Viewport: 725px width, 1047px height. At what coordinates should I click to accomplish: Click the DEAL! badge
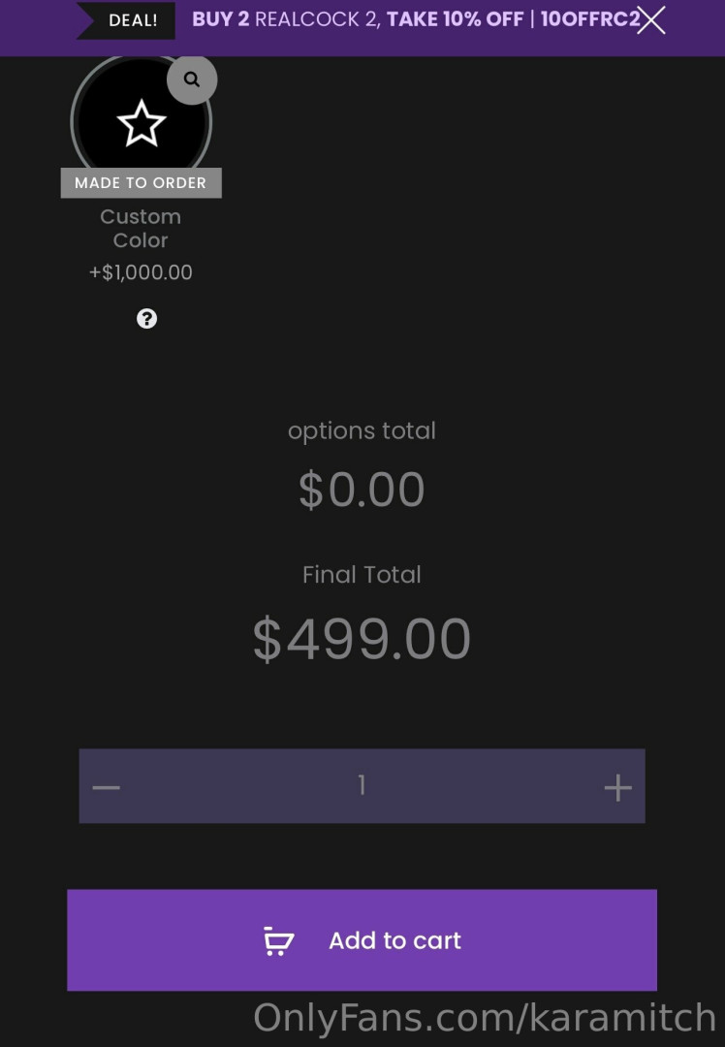click(133, 20)
